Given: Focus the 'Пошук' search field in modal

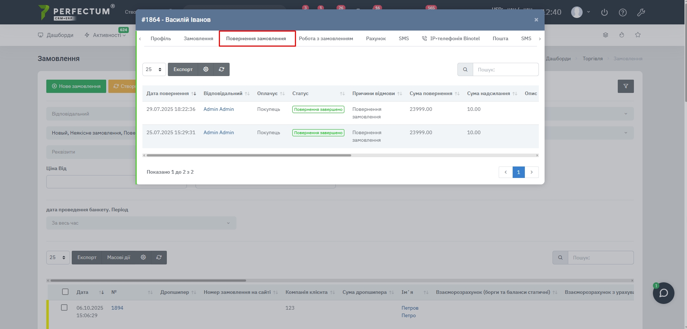Looking at the screenshot, I should [x=505, y=70].
